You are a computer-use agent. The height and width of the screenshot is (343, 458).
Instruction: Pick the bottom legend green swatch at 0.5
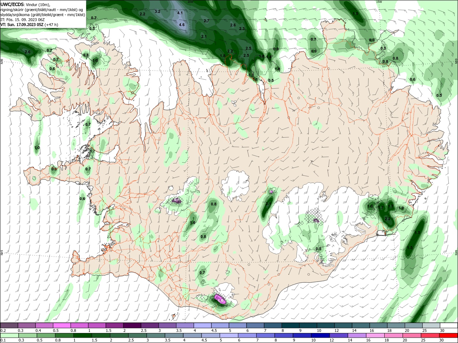click(x=46, y=335)
